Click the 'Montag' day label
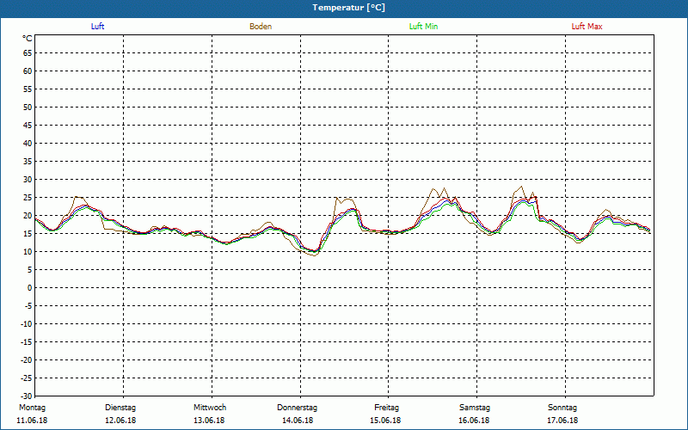The image size is (688, 430). pyautogui.click(x=32, y=408)
